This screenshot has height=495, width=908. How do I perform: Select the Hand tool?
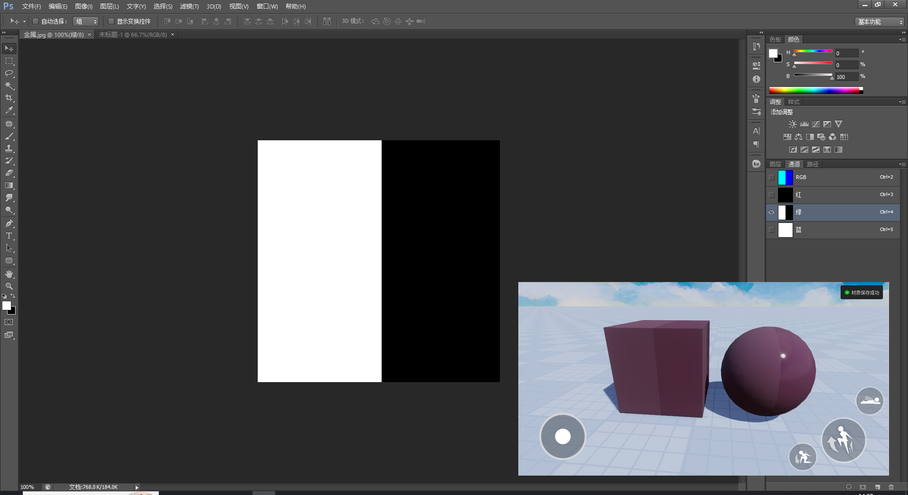[x=9, y=274]
